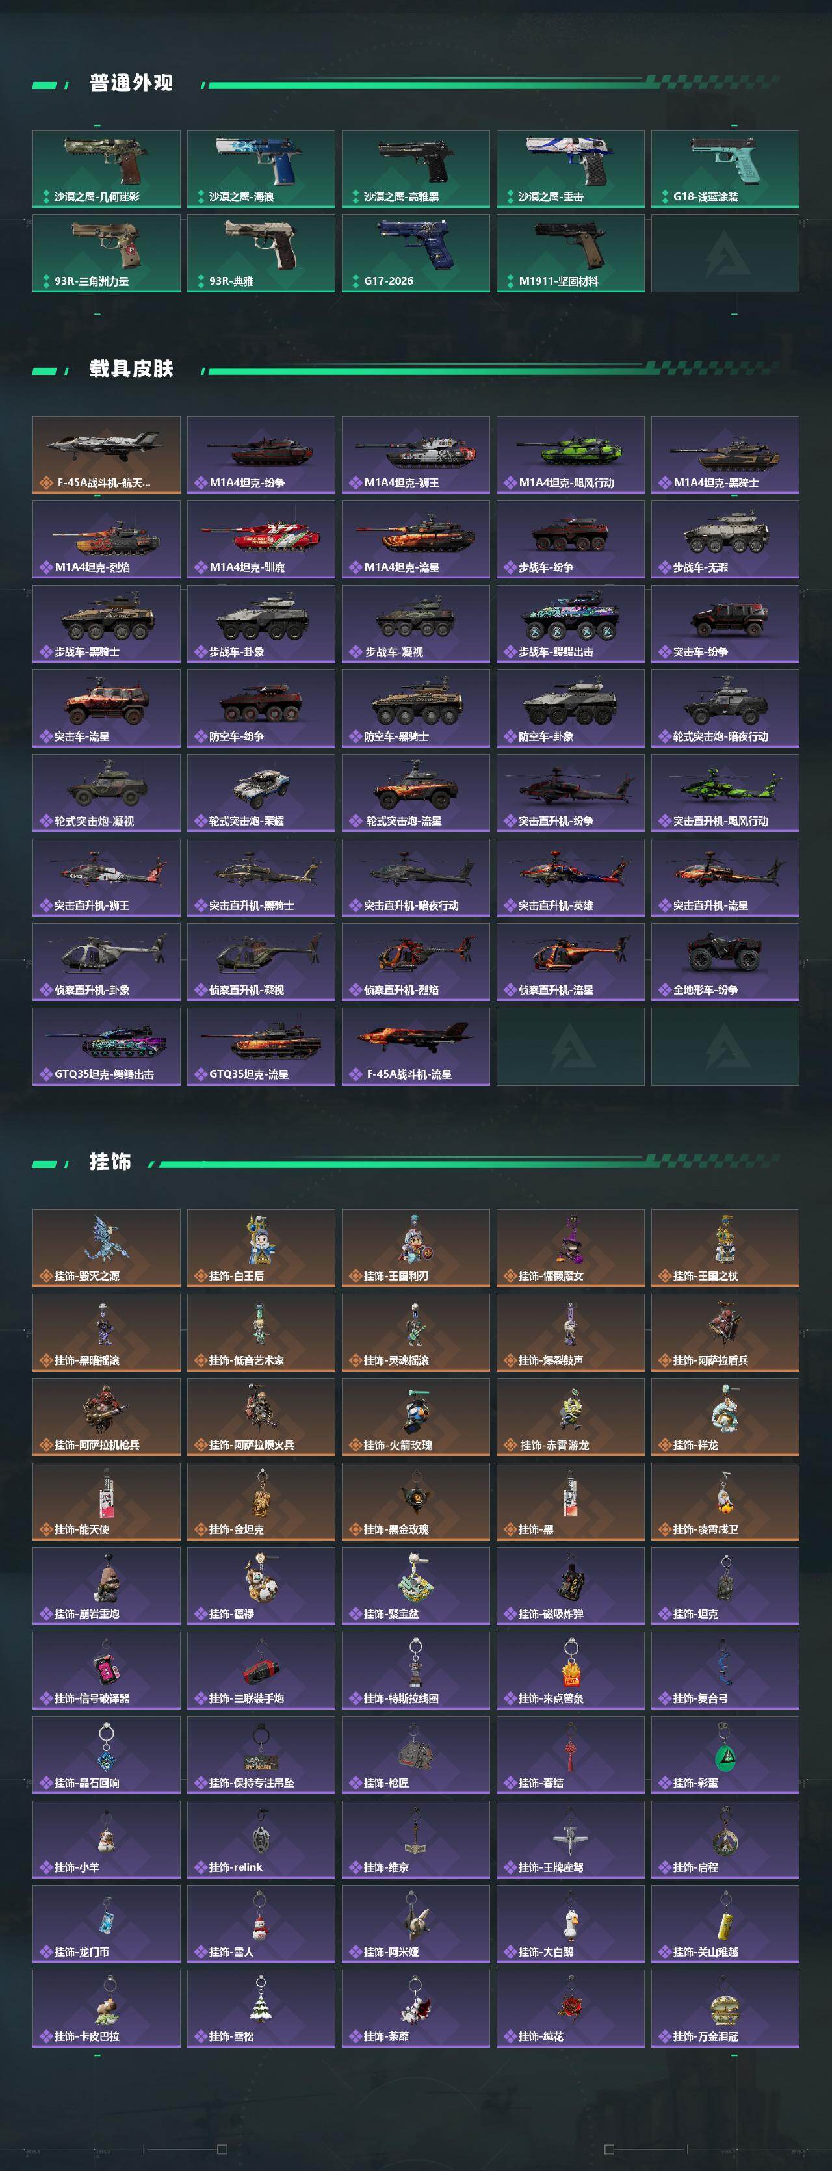Pick the 步战车-鳄鳄出击 vehicle skin
The image size is (832, 2171).
[570, 623]
